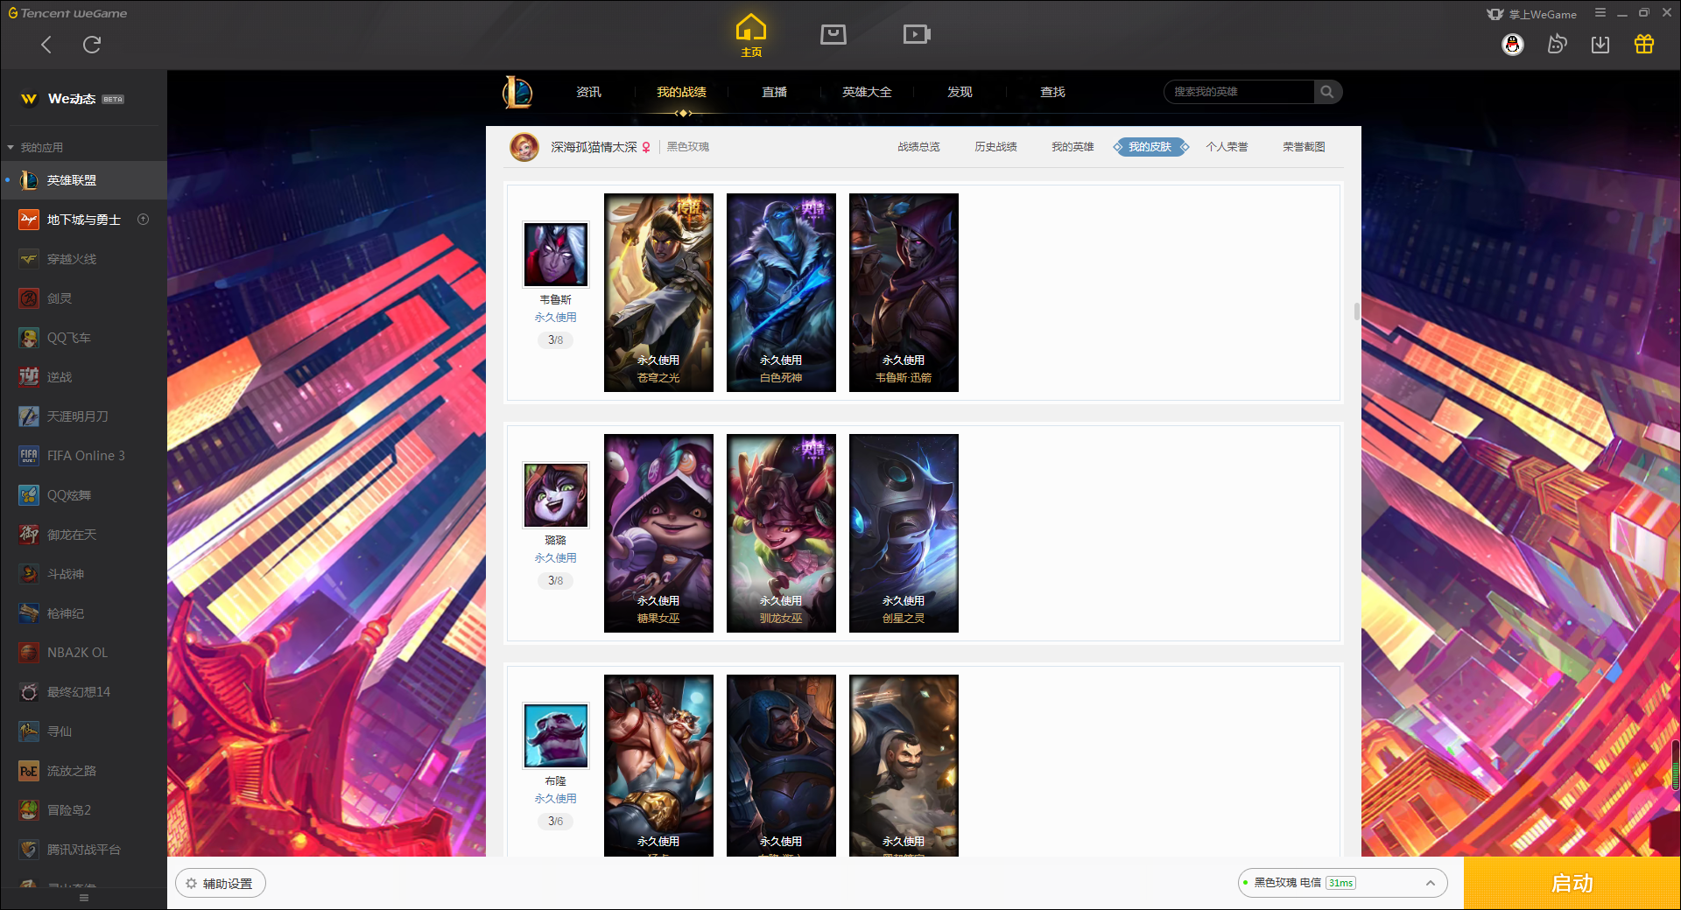Select 流放之路 in sidebar
The width and height of the screenshot is (1681, 910).
tap(83, 771)
